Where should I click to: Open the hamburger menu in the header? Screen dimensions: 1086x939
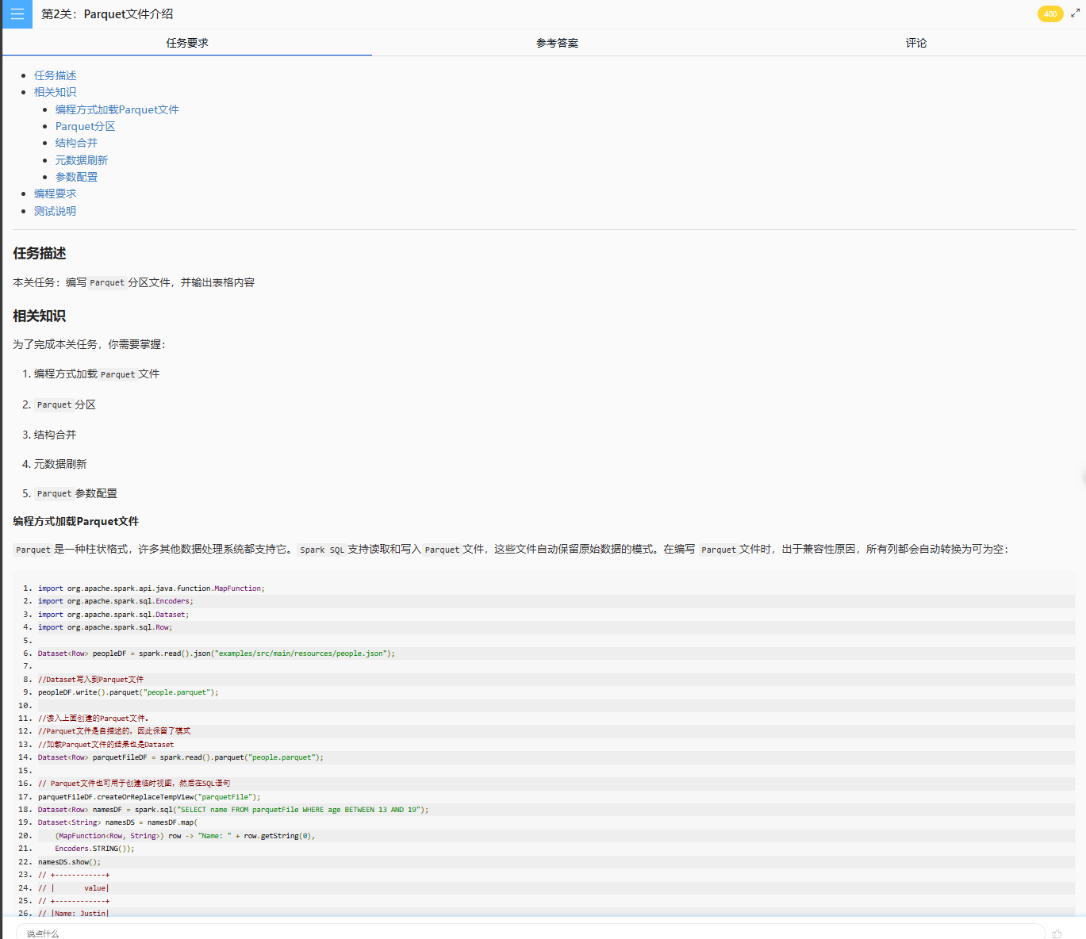[x=17, y=14]
